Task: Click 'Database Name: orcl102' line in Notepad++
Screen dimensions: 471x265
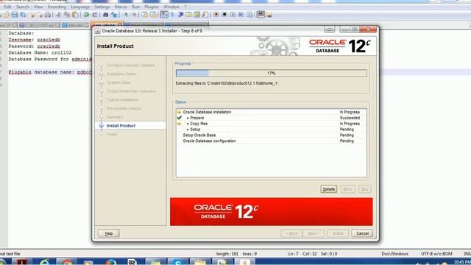Action: click(40, 52)
